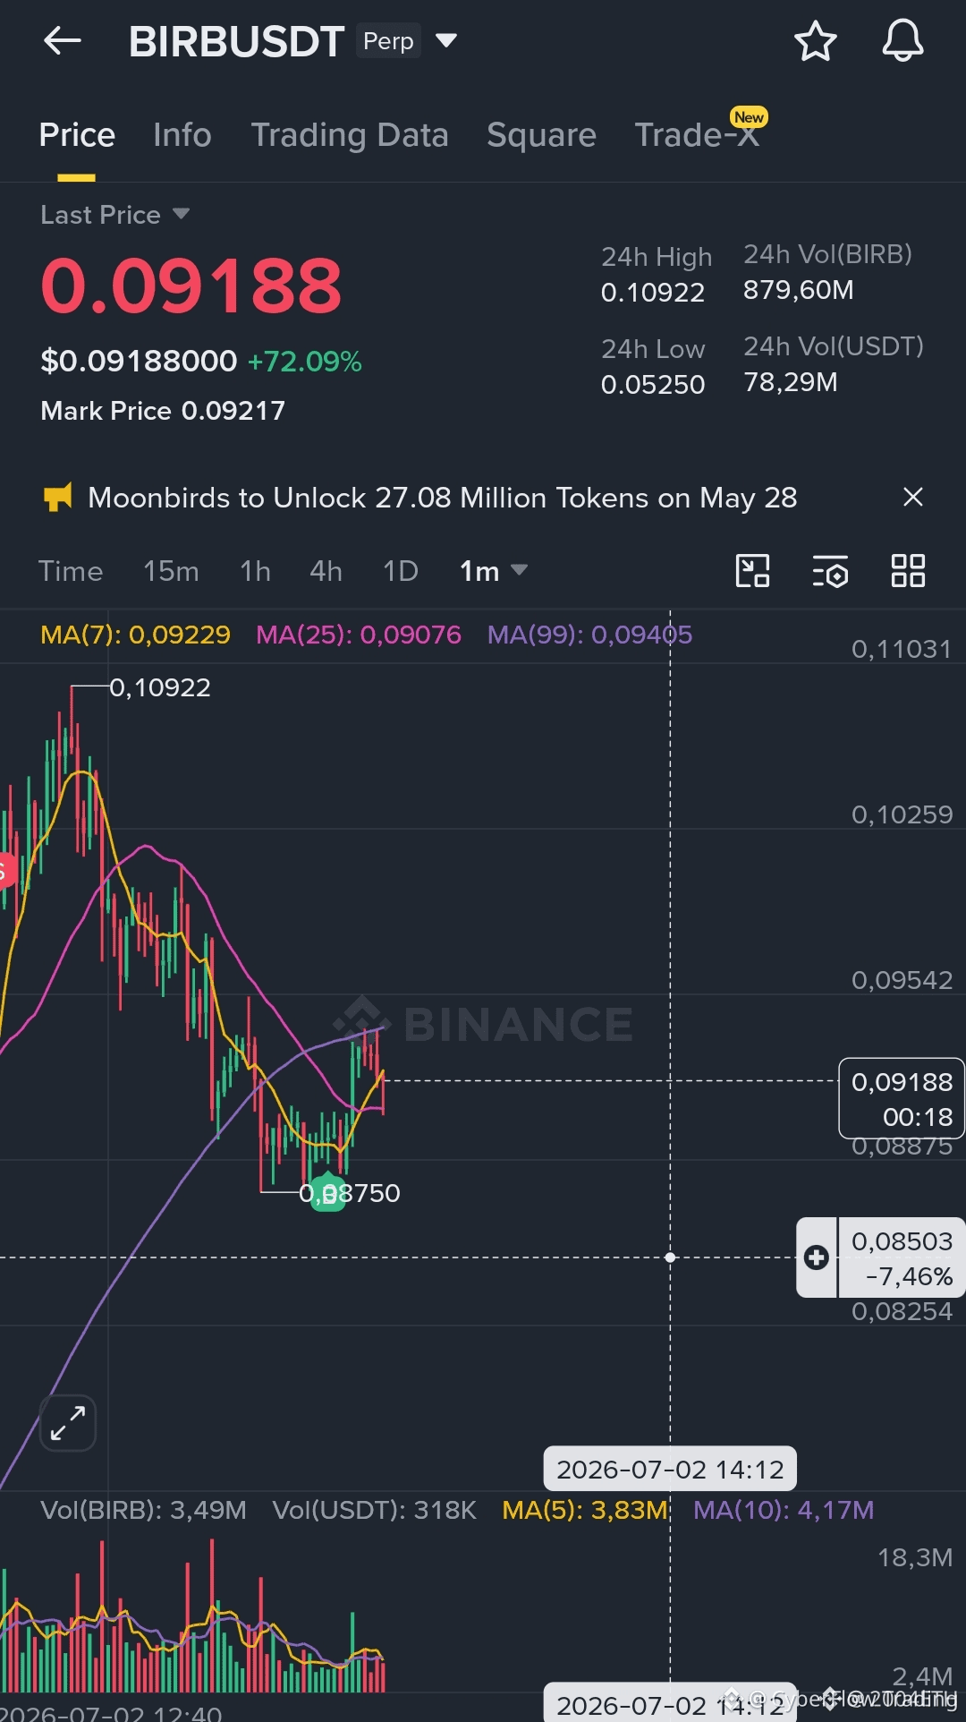The image size is (966, 1722).
Task: Open the chart layout grid icon
Action: pyautogui.click(x=908, y=571)
